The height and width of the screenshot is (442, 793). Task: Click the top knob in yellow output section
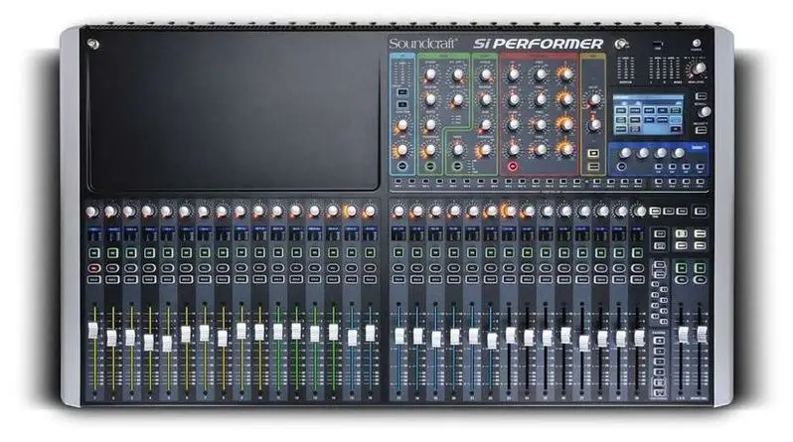coord(594,99)
